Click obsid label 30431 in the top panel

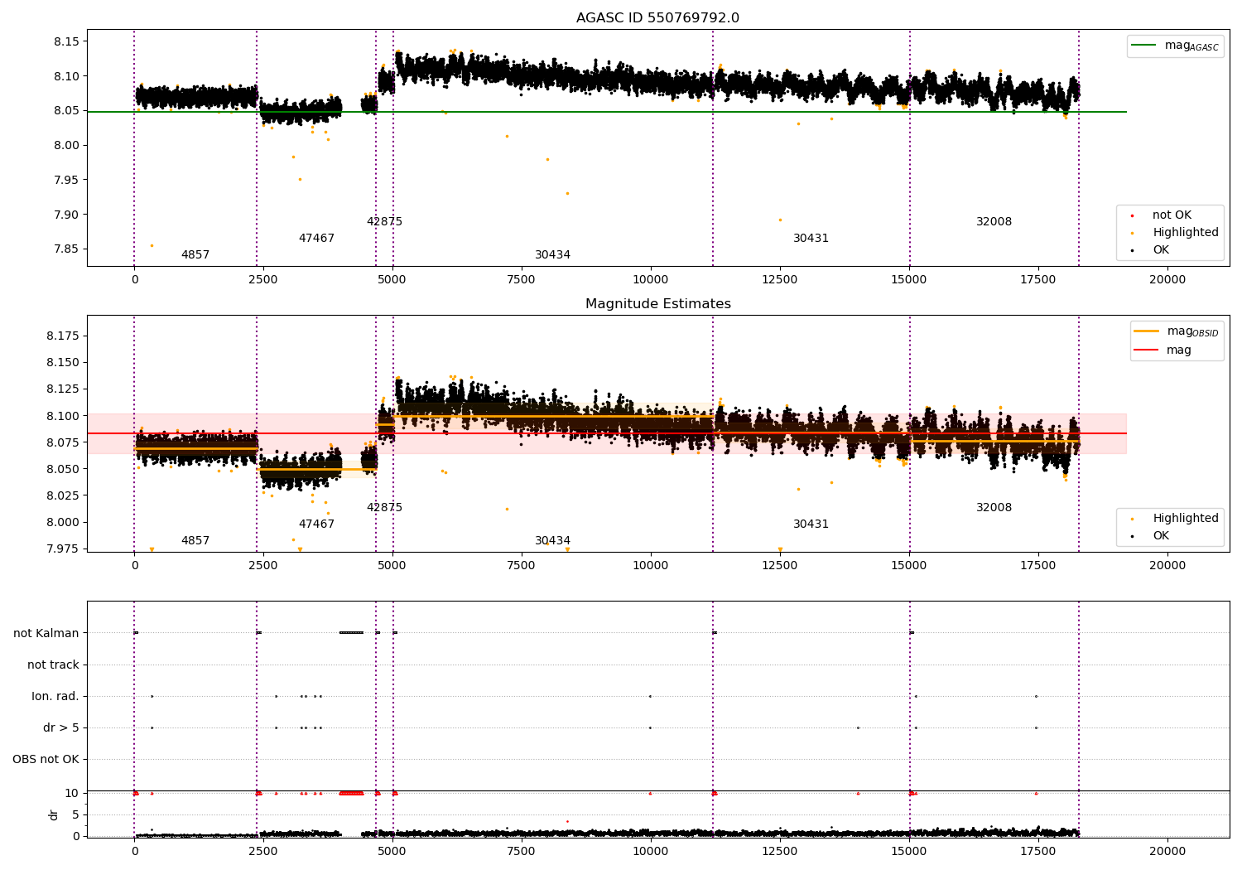tap(811, 239)
